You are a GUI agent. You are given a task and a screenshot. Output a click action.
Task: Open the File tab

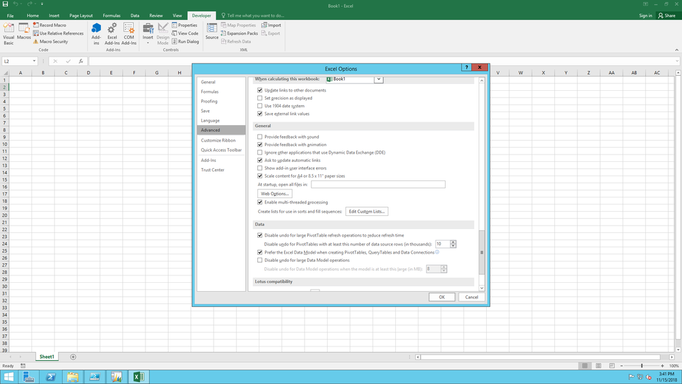(10, 16)
